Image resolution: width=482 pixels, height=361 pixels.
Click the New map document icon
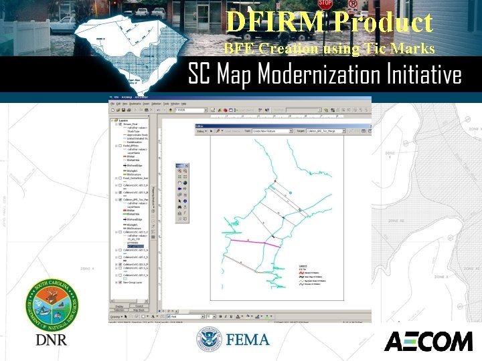coord(112,110)
